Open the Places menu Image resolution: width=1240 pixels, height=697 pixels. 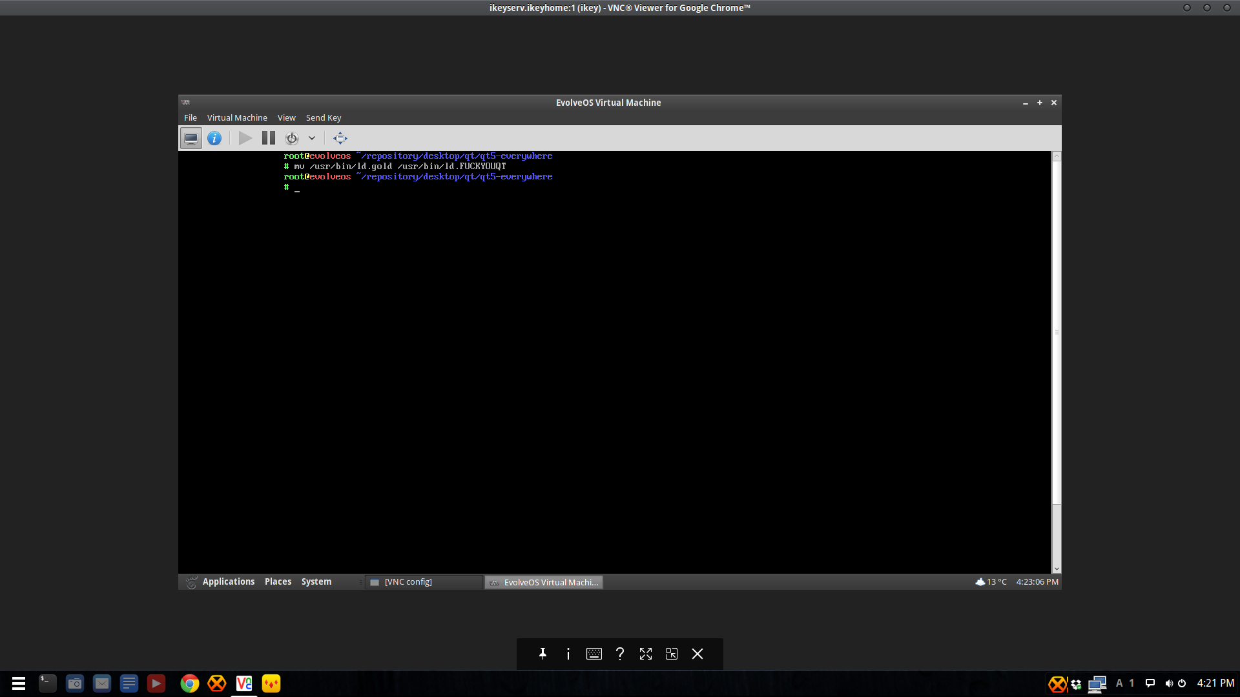click(x=278, y=581)
